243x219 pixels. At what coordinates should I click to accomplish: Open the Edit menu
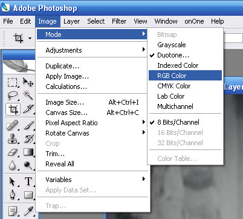point(25,21)
